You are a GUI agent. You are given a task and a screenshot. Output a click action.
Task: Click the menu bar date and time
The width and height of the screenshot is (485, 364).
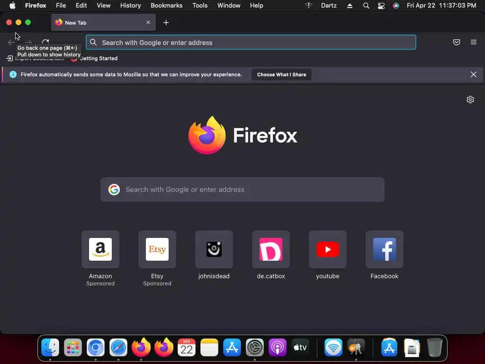click(441, 6)
